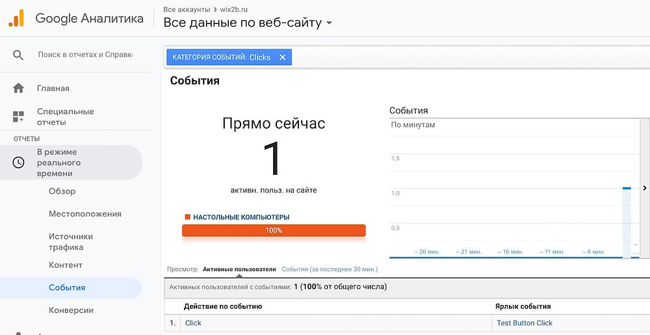Open the Обзор report

point(62,191)
